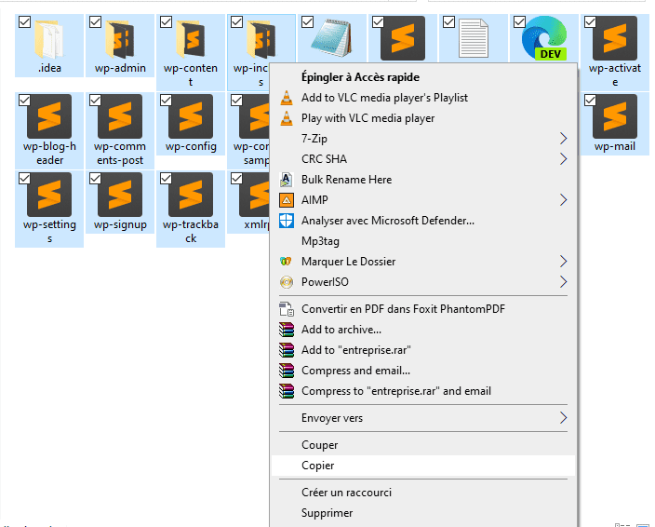Click the Edge DEV file icon

(x=544, y=38)
